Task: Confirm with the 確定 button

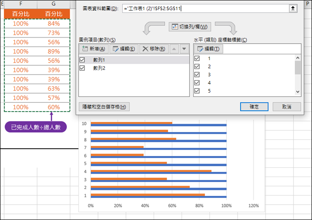Action: (x=254, y=107)
